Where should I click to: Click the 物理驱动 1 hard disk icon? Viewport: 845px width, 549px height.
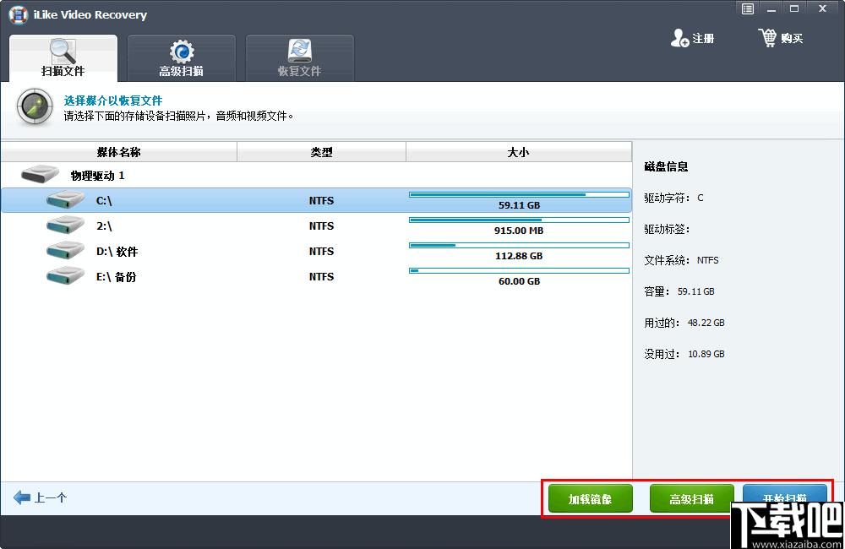point(41,176)
